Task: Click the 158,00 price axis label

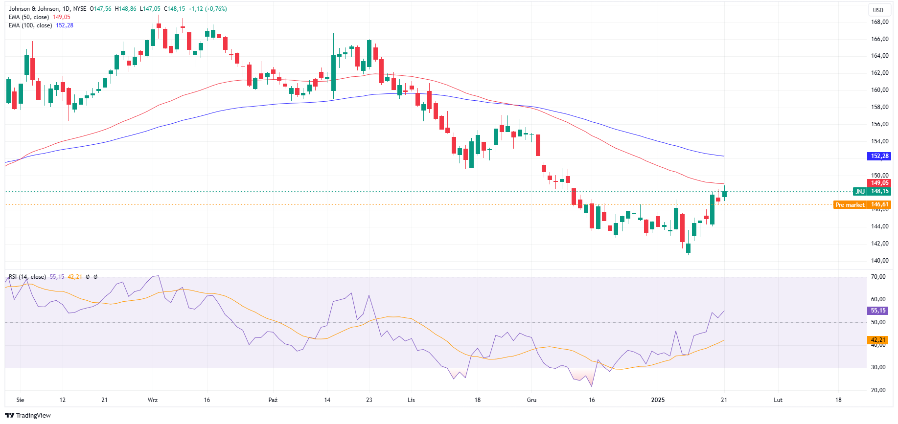Action: tap(879, 107)
